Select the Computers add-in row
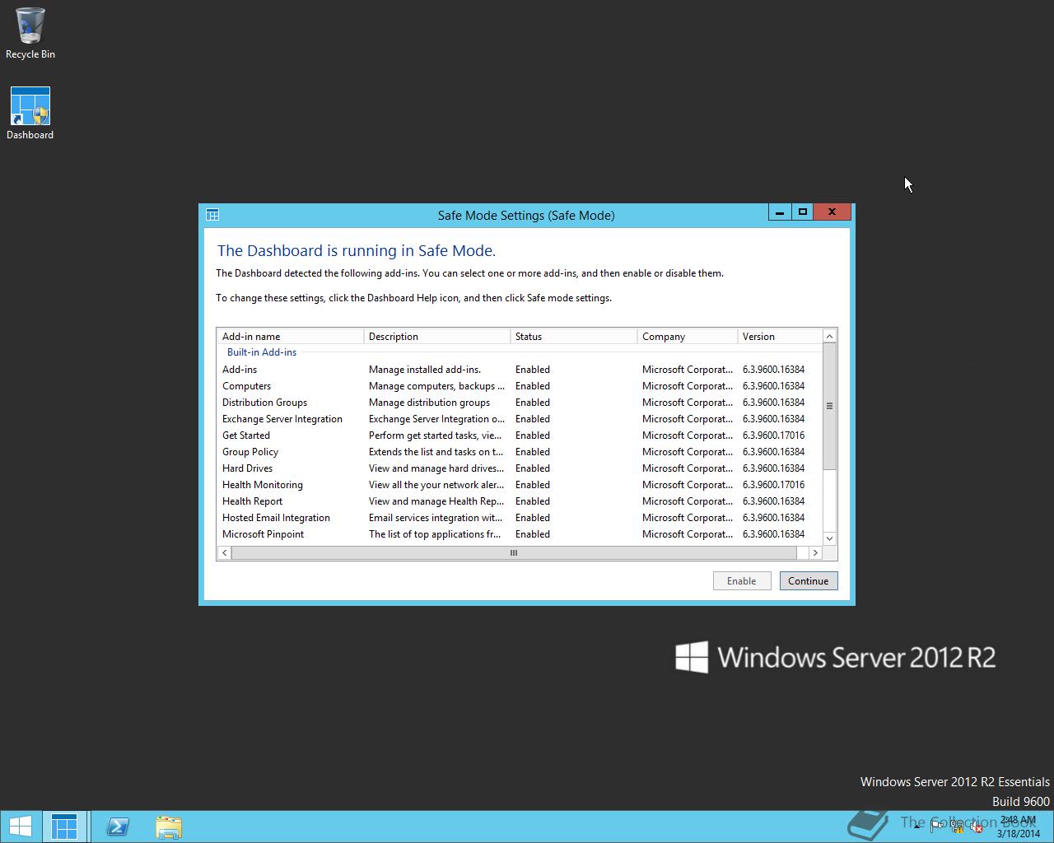 point(520,386)
